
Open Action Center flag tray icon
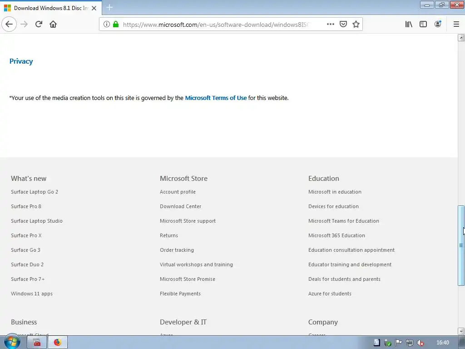[x=398, y=343]
